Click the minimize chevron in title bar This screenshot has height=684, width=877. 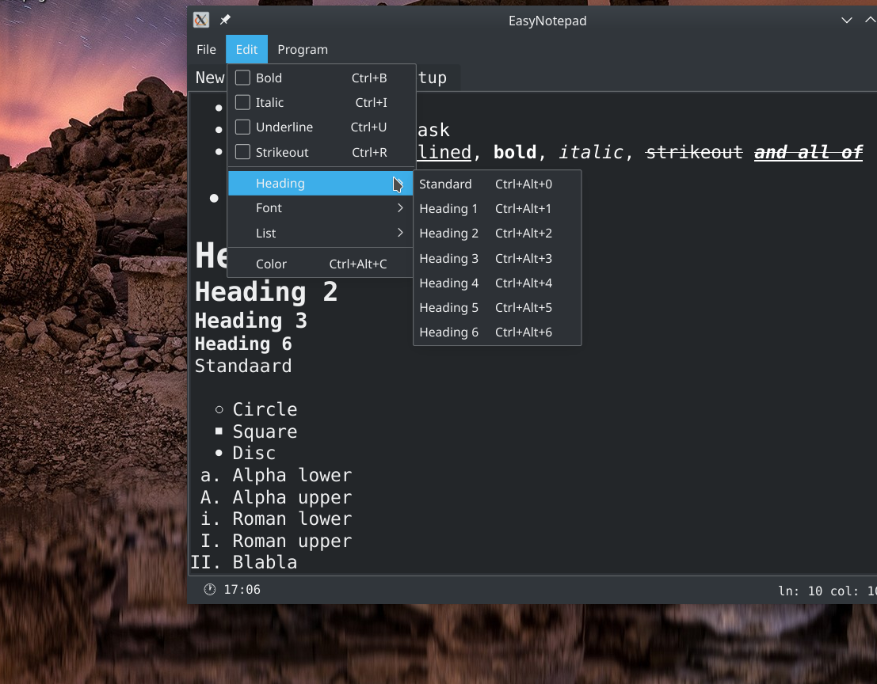coord(847,21)
